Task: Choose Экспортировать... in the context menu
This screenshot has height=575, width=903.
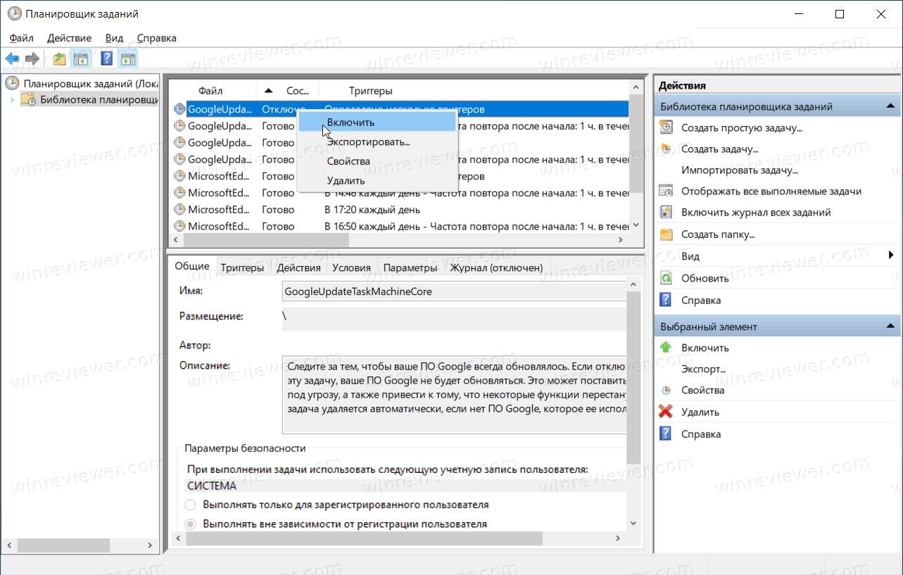Action: coord(377,141)
